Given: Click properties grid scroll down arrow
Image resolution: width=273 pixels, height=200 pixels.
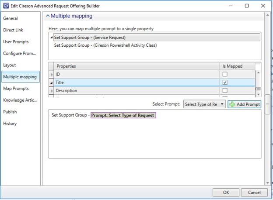Looking at the screenshot, I should 259,94.
